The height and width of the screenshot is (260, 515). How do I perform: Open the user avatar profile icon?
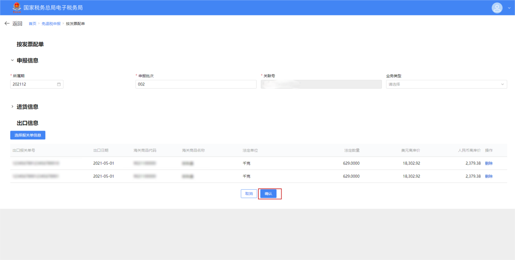[497, 8]
